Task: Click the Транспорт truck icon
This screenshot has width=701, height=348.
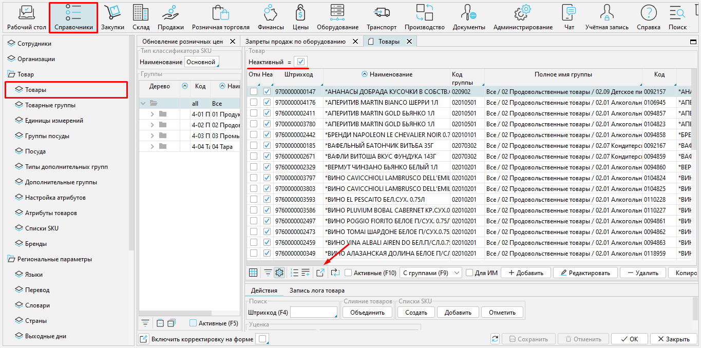Action: tap(381, 17)
